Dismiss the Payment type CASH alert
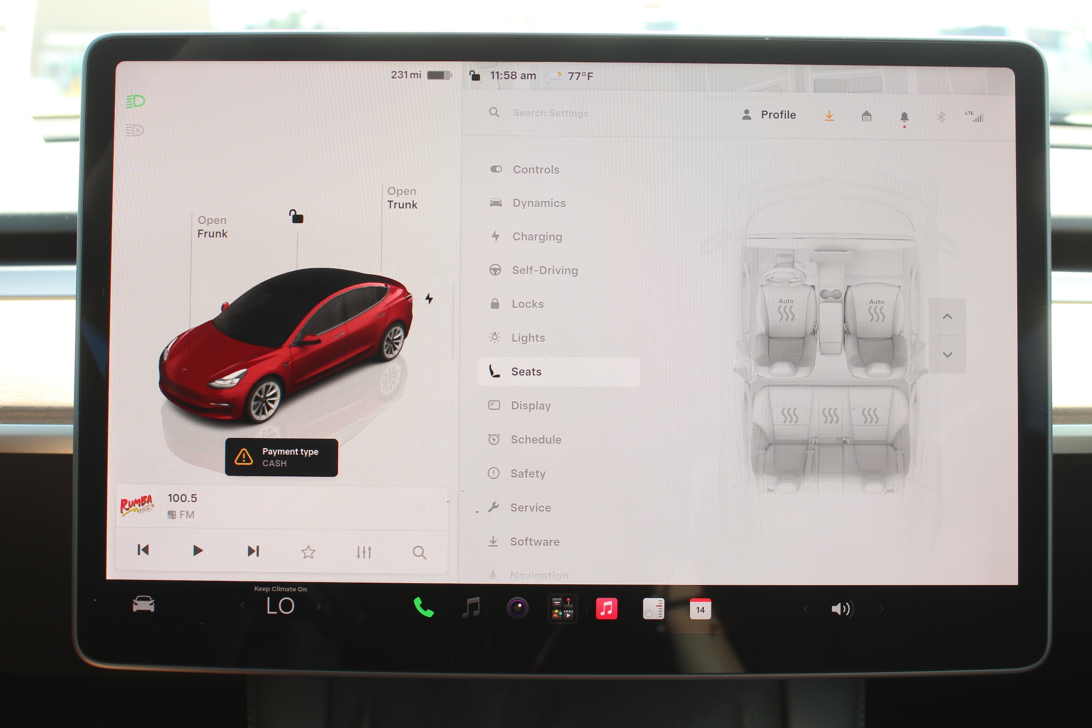Screen dimensions: 1092x728 281,457
